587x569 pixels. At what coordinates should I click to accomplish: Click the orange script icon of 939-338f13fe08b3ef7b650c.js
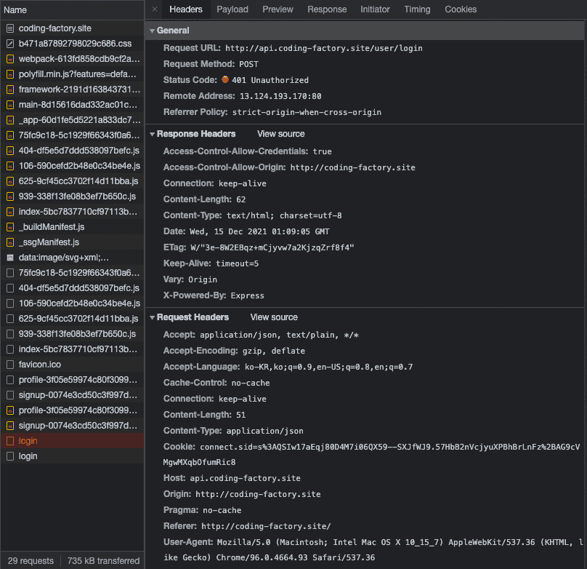pyautogui.click(x=10, y=196)
